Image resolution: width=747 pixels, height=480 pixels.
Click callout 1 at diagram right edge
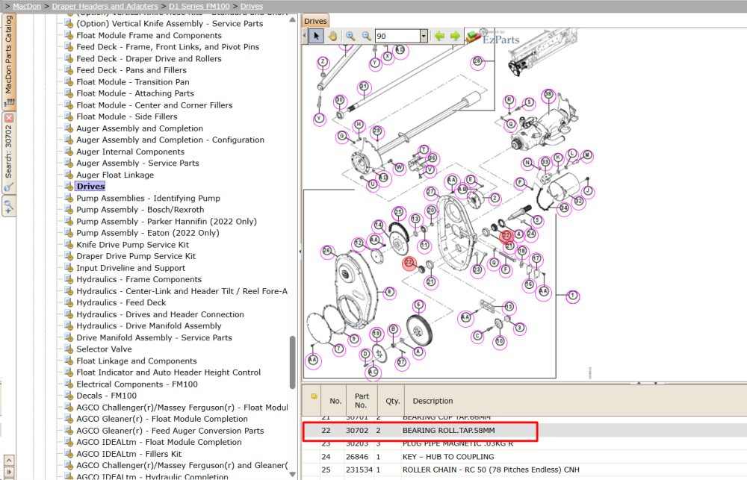pos(573,296)
